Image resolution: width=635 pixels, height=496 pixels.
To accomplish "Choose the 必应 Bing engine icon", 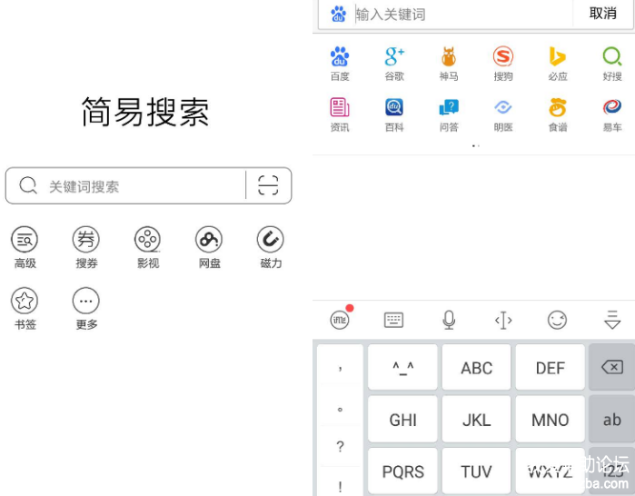I will (557, 56).
